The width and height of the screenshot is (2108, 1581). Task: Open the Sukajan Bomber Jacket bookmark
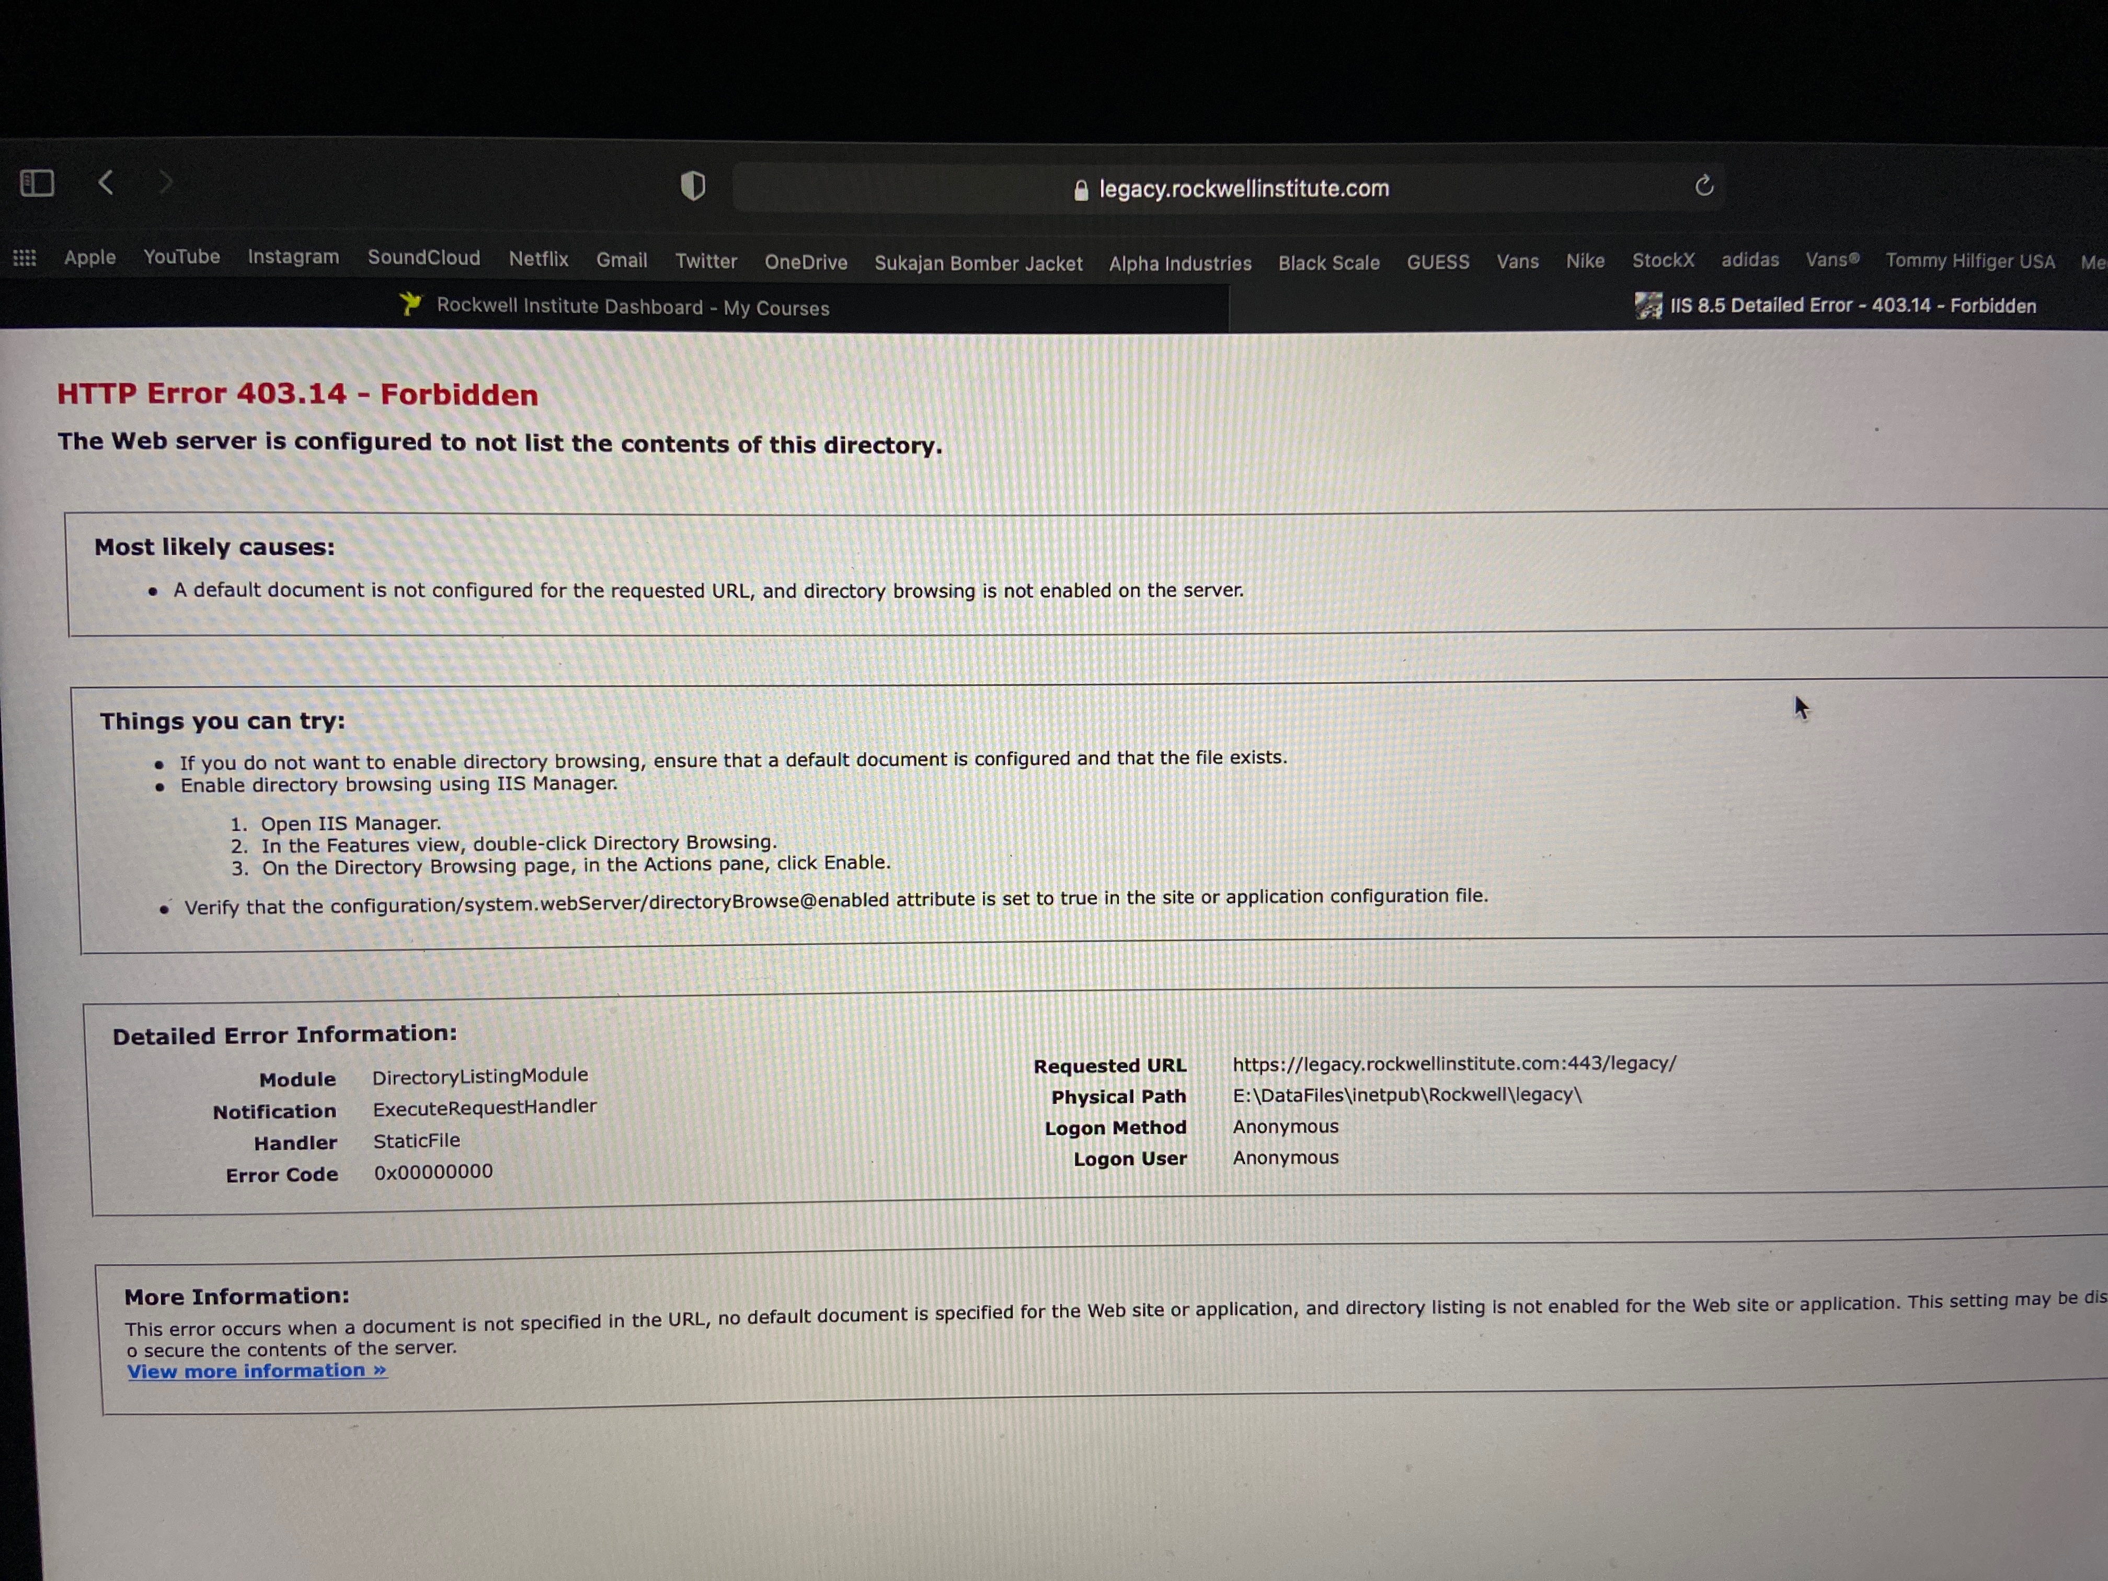(978, 263)
